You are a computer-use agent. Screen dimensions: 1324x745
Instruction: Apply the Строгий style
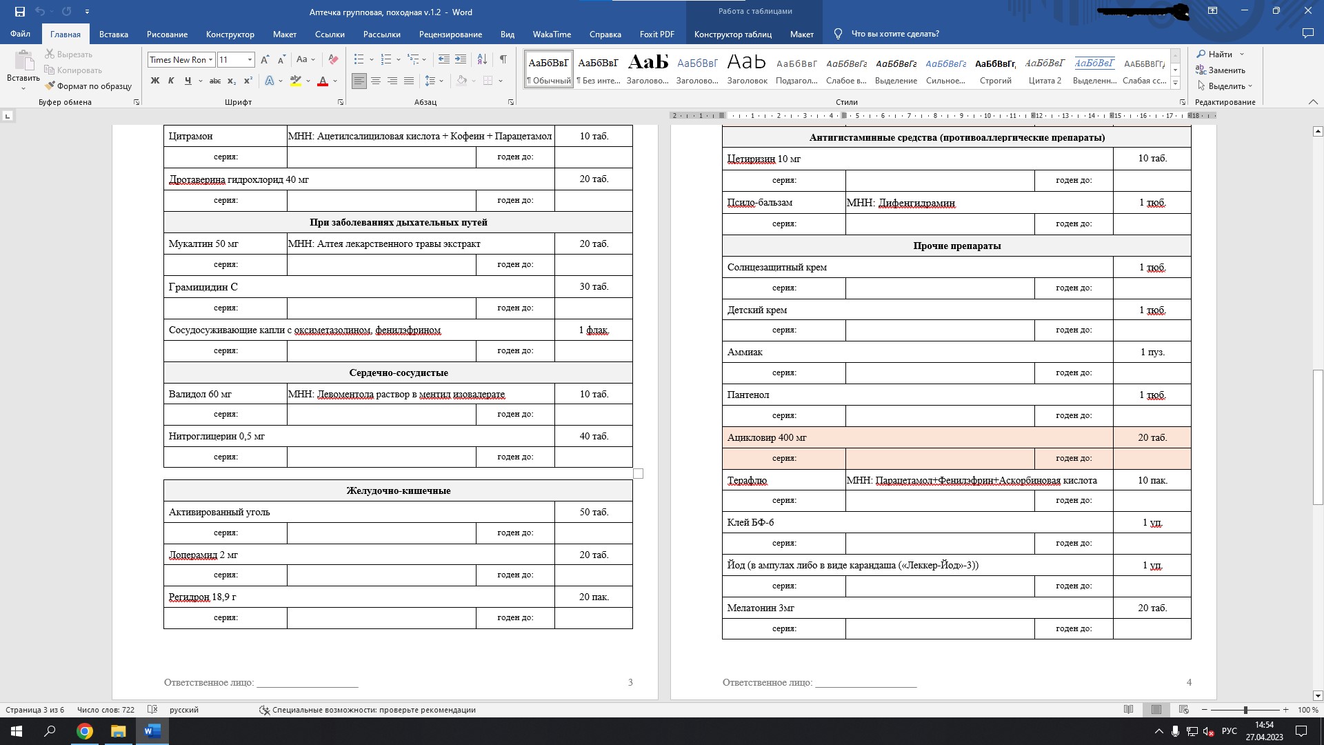[996, 69]
